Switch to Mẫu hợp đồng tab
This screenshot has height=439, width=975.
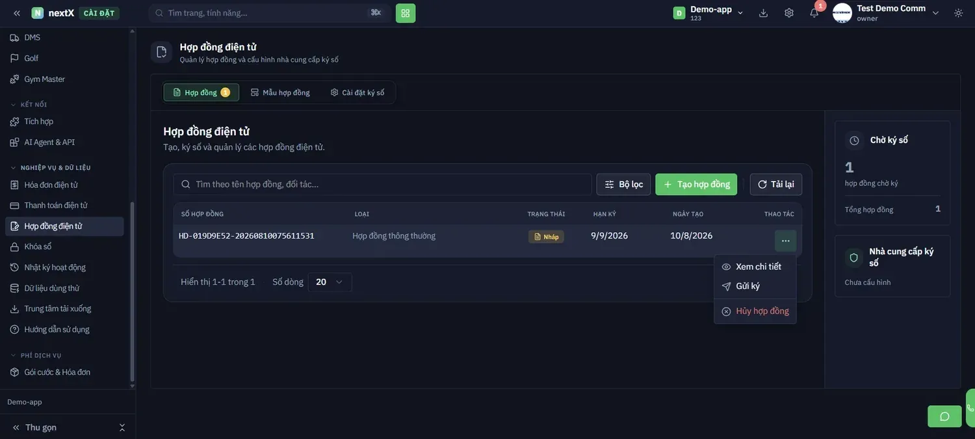(280, 92)
